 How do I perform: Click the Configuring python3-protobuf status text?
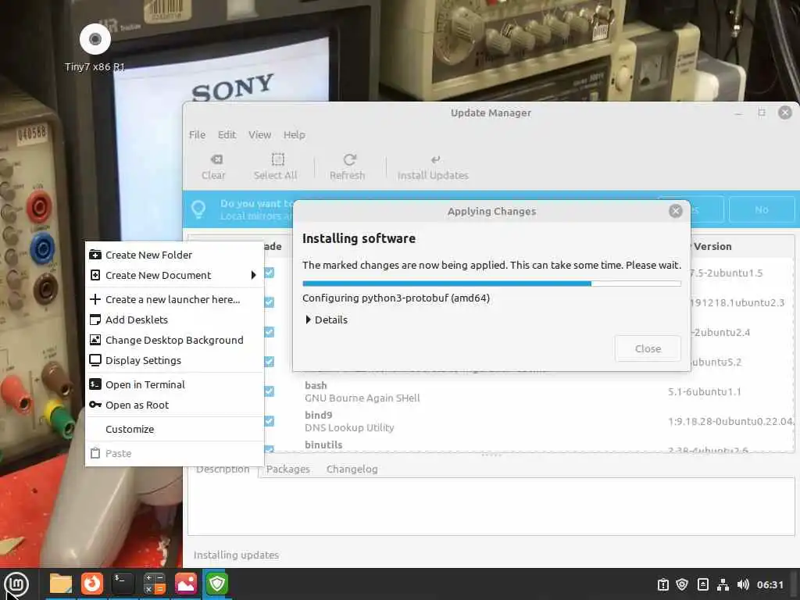(396, 298)
